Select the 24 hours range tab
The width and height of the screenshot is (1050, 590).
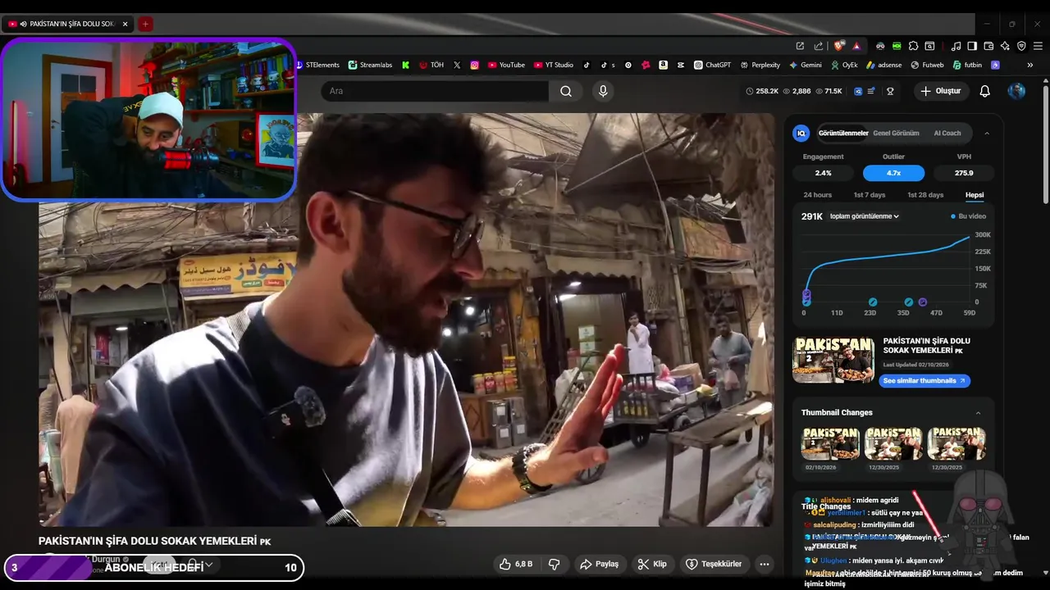[817, 195]
